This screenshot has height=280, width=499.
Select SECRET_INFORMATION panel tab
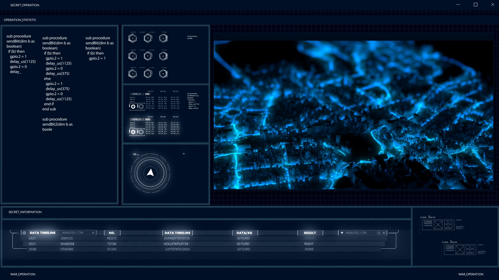[x=25, y=212]
